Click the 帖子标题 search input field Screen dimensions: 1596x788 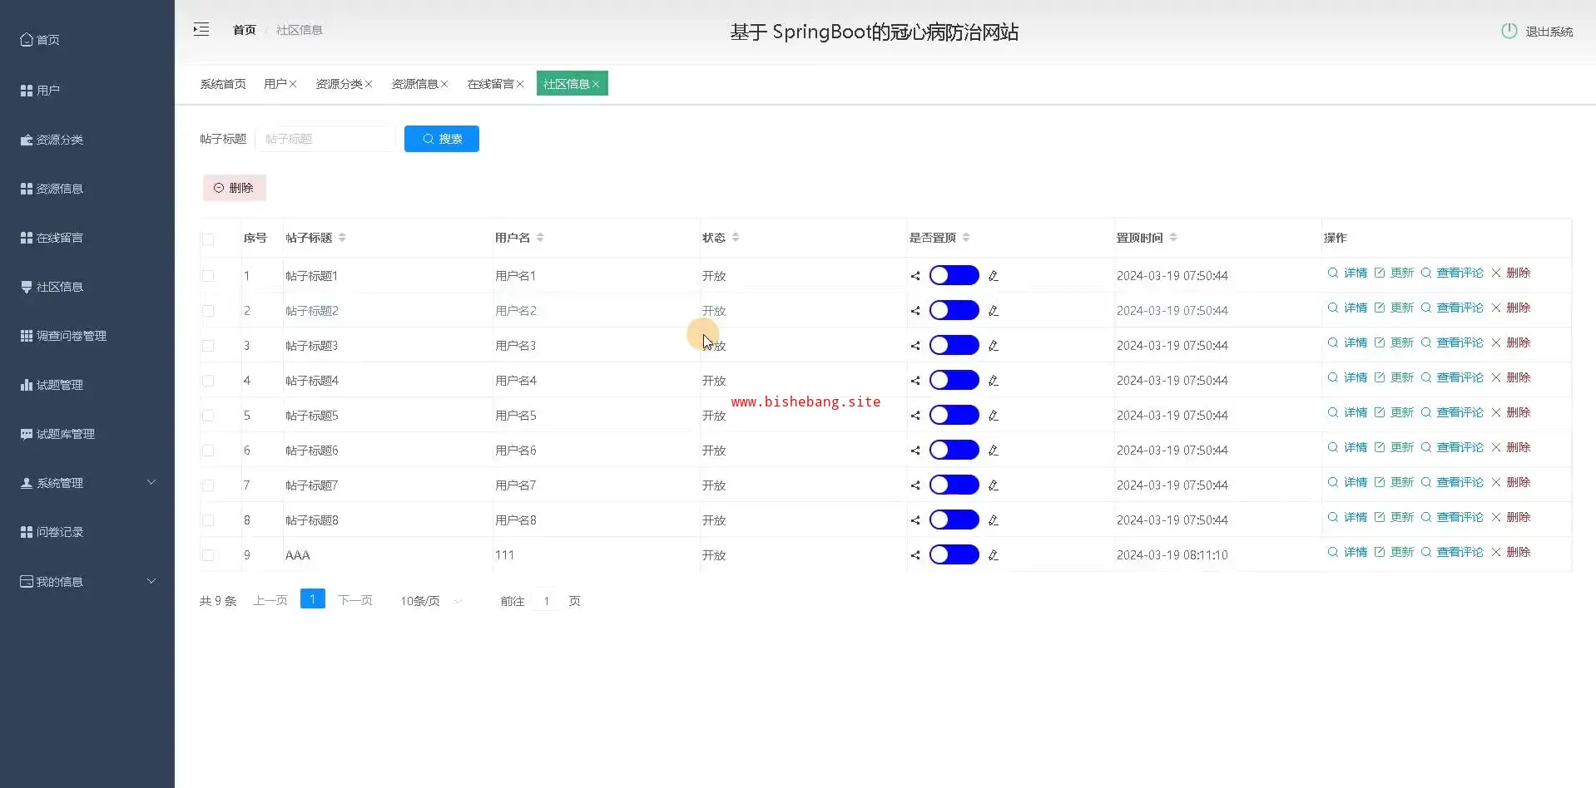(326, 139)
